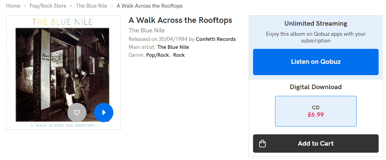The image size is (386, 160).
Task: Click the Listen on Qobuz button
Action: click(316, 62)
